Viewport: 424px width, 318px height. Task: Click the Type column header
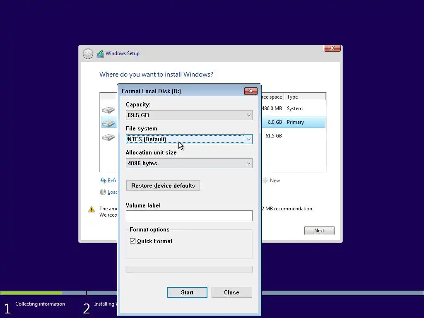(305, 96)
